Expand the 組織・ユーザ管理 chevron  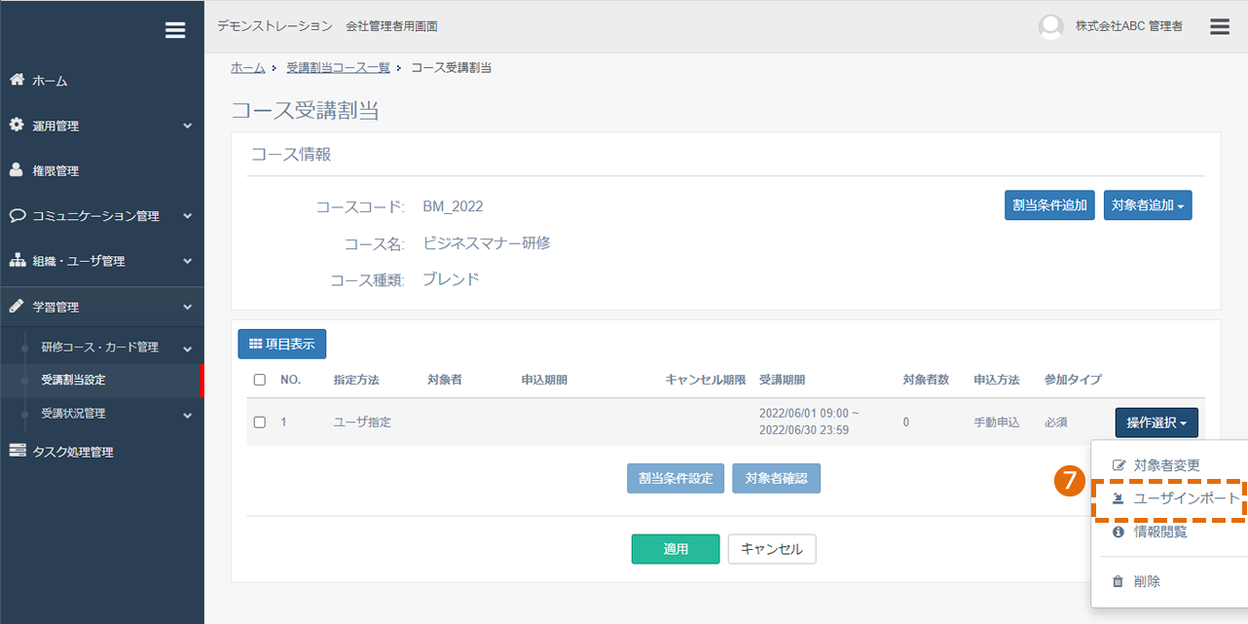point(187,262)
